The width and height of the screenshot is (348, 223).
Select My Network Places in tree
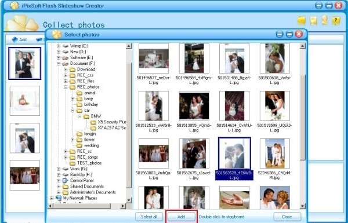pos(80,198)
